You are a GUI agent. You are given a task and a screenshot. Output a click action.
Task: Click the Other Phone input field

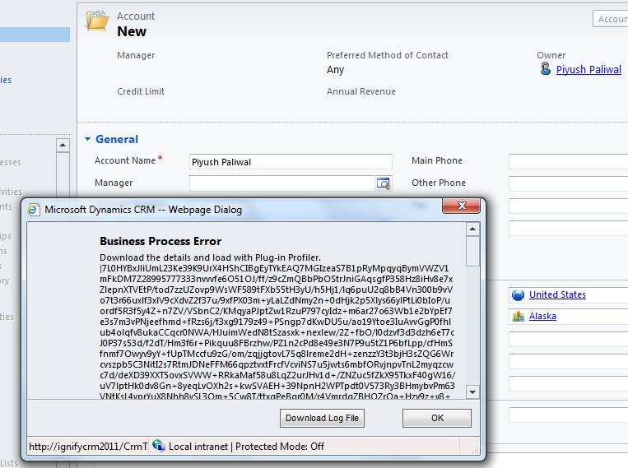pyautogui.click(x=568, y=183)
